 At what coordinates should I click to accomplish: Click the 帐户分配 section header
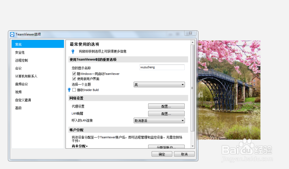point(128,130)
